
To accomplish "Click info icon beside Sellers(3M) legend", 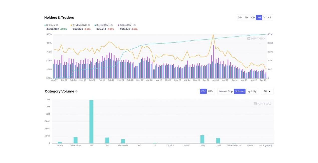I will [x=135, y=25].
